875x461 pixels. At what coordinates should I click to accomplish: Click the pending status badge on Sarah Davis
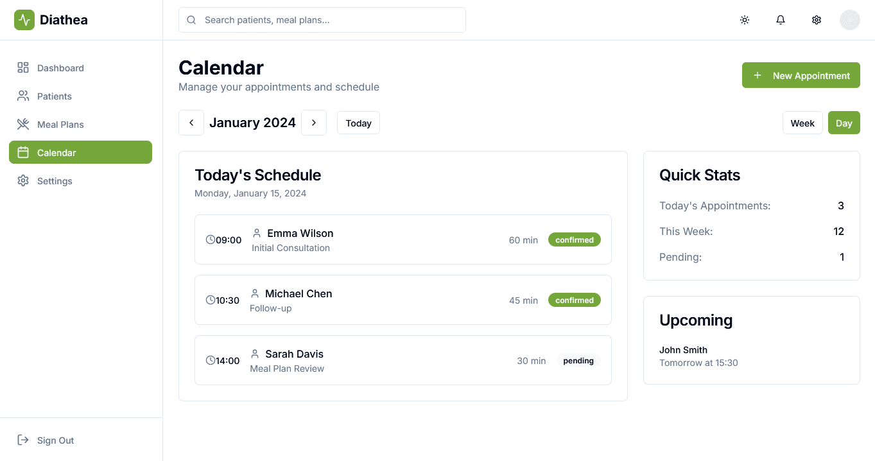point(578,360)
